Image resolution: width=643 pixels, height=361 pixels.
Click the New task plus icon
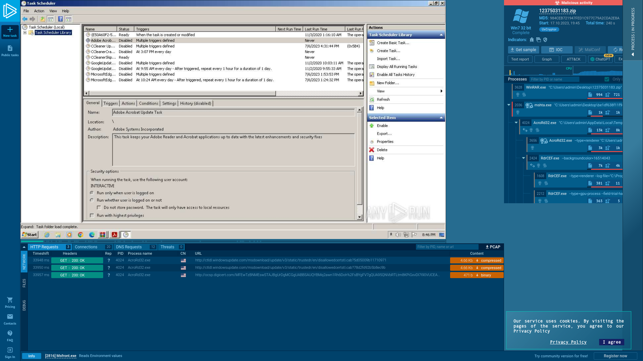tap(10, 30)
